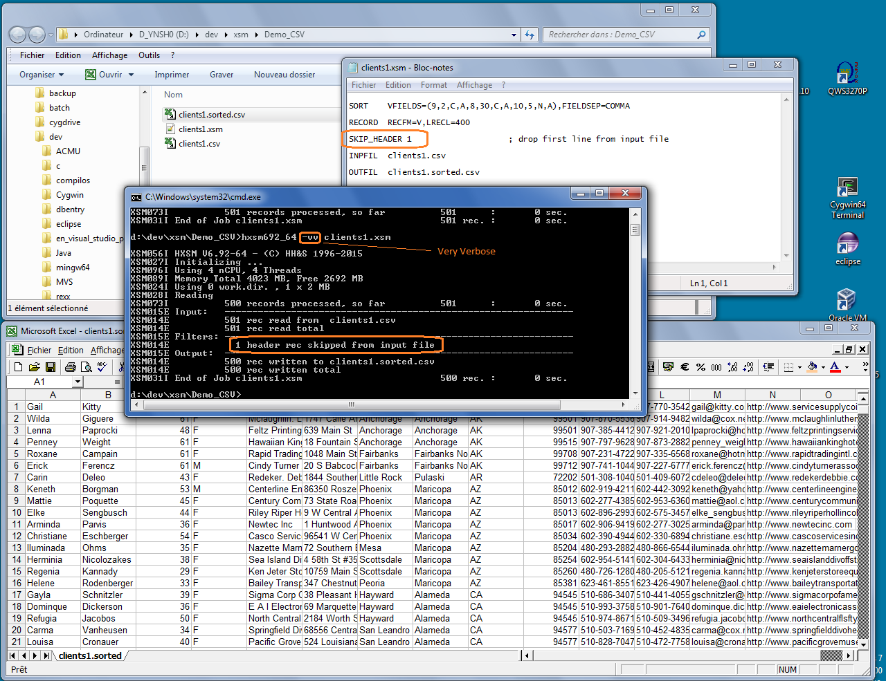Run the spell check ABC icon

[x=102, y=367]
